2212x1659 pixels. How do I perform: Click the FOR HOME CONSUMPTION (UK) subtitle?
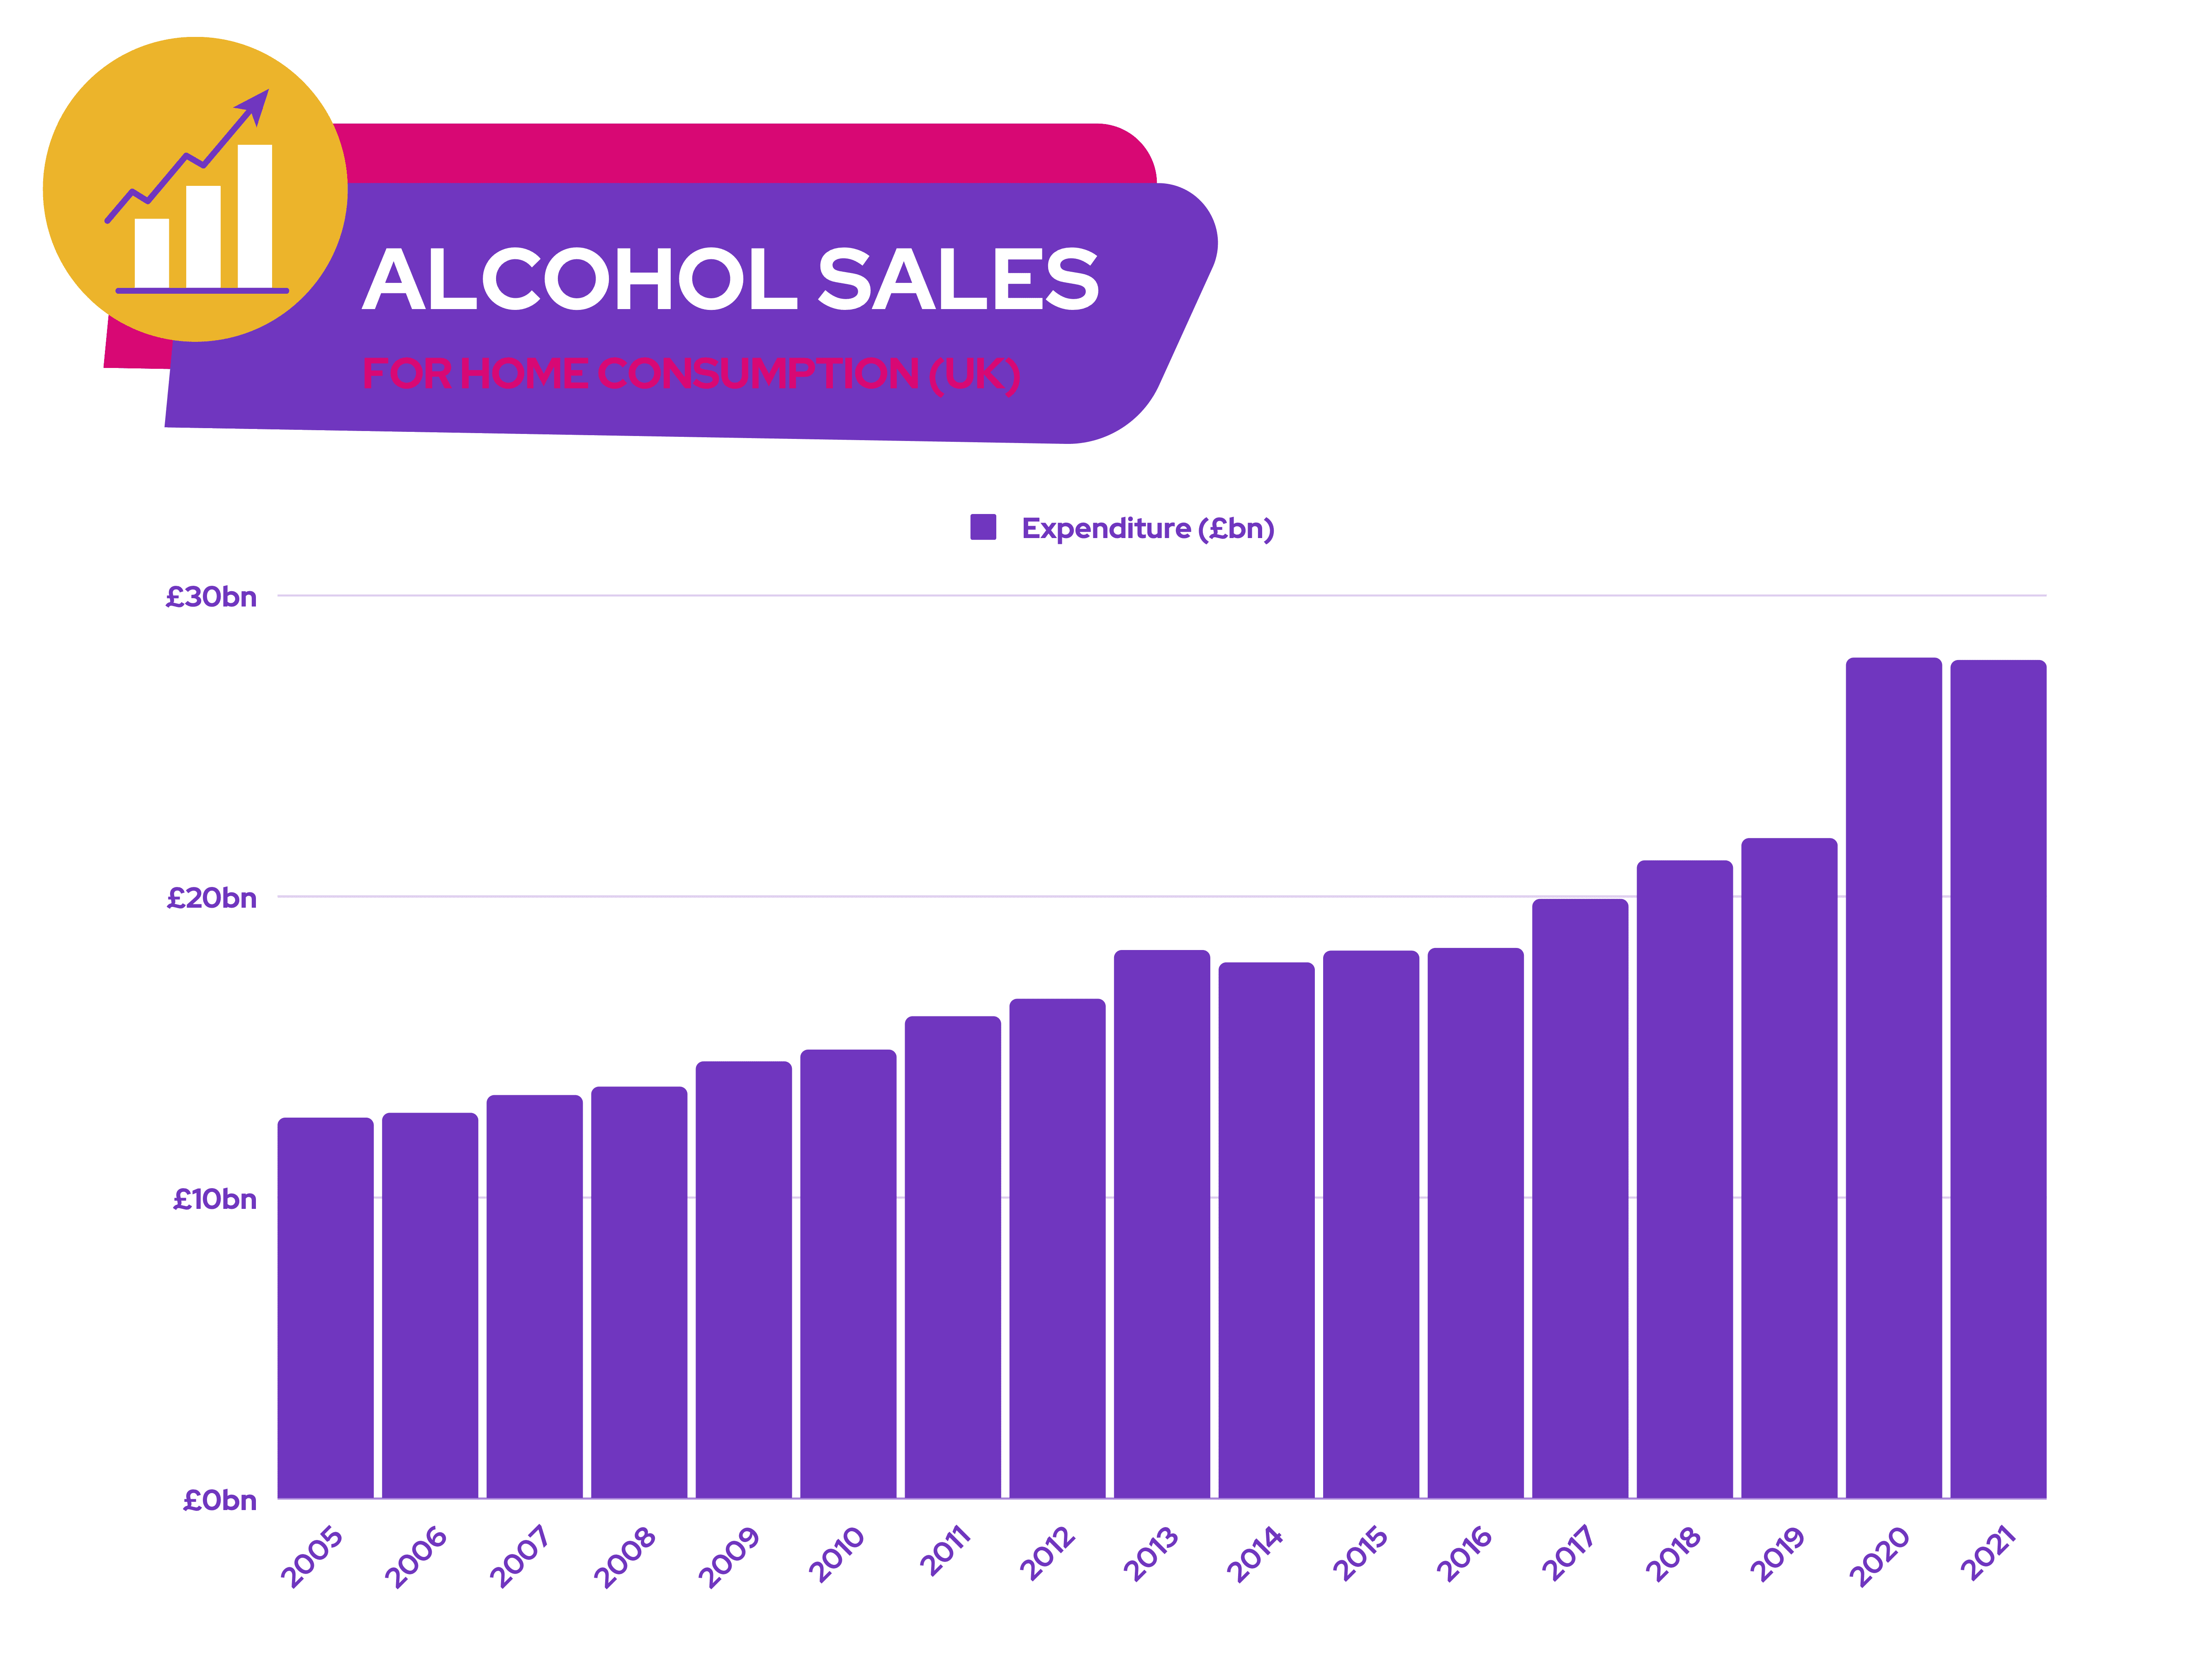coord(690,374)
